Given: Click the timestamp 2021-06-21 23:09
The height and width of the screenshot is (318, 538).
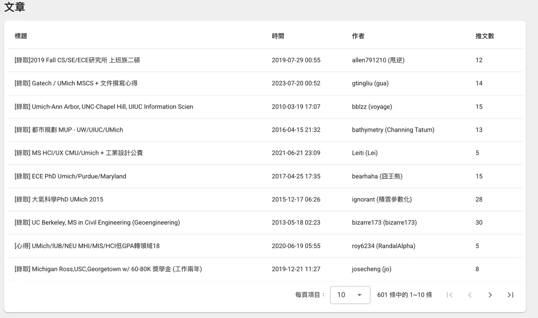Looking at the screenshot, I should 296,153.
